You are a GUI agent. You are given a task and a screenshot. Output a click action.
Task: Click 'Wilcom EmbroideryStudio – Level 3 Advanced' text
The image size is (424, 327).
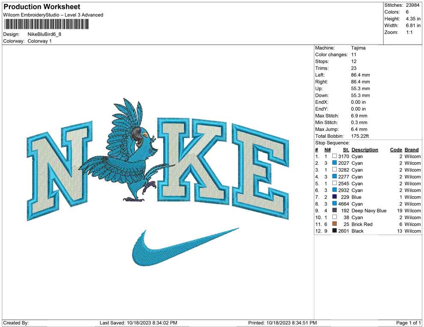click(x=53, y=15)
